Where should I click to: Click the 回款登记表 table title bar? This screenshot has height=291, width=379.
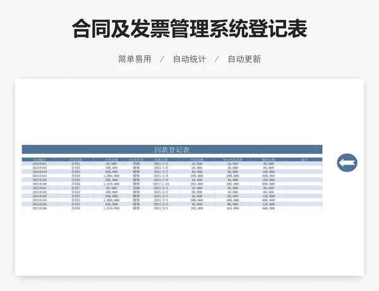(x=172, y=149)
